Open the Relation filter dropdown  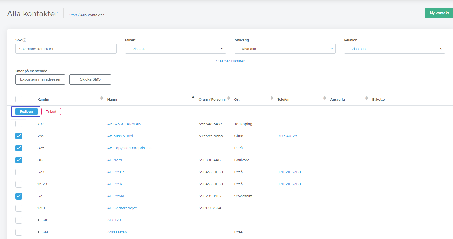[x=394, y=49]
